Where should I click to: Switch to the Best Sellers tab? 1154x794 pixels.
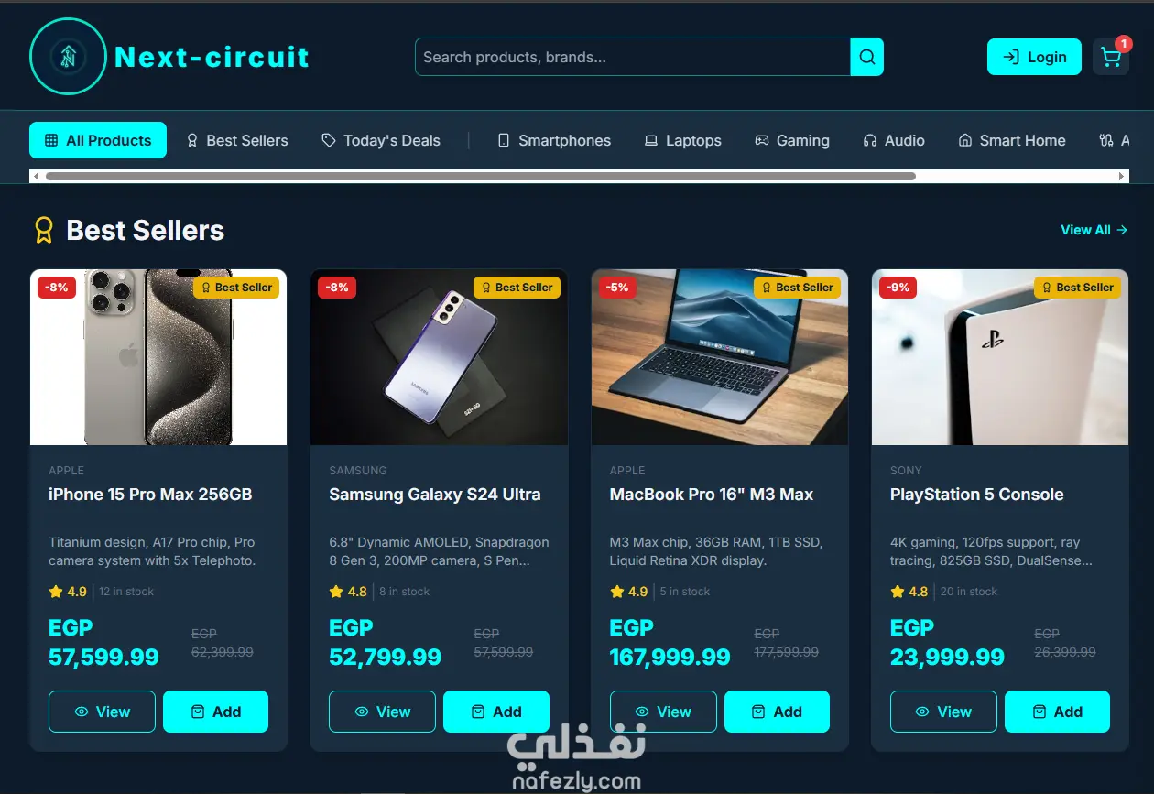(x=237, y=140)
